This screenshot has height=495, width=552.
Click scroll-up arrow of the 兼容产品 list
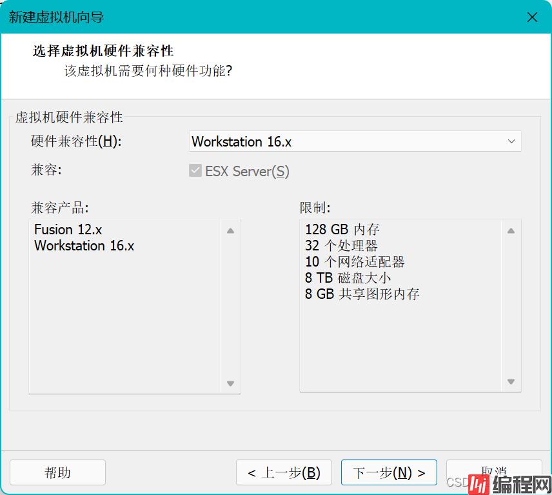[230, 230]
